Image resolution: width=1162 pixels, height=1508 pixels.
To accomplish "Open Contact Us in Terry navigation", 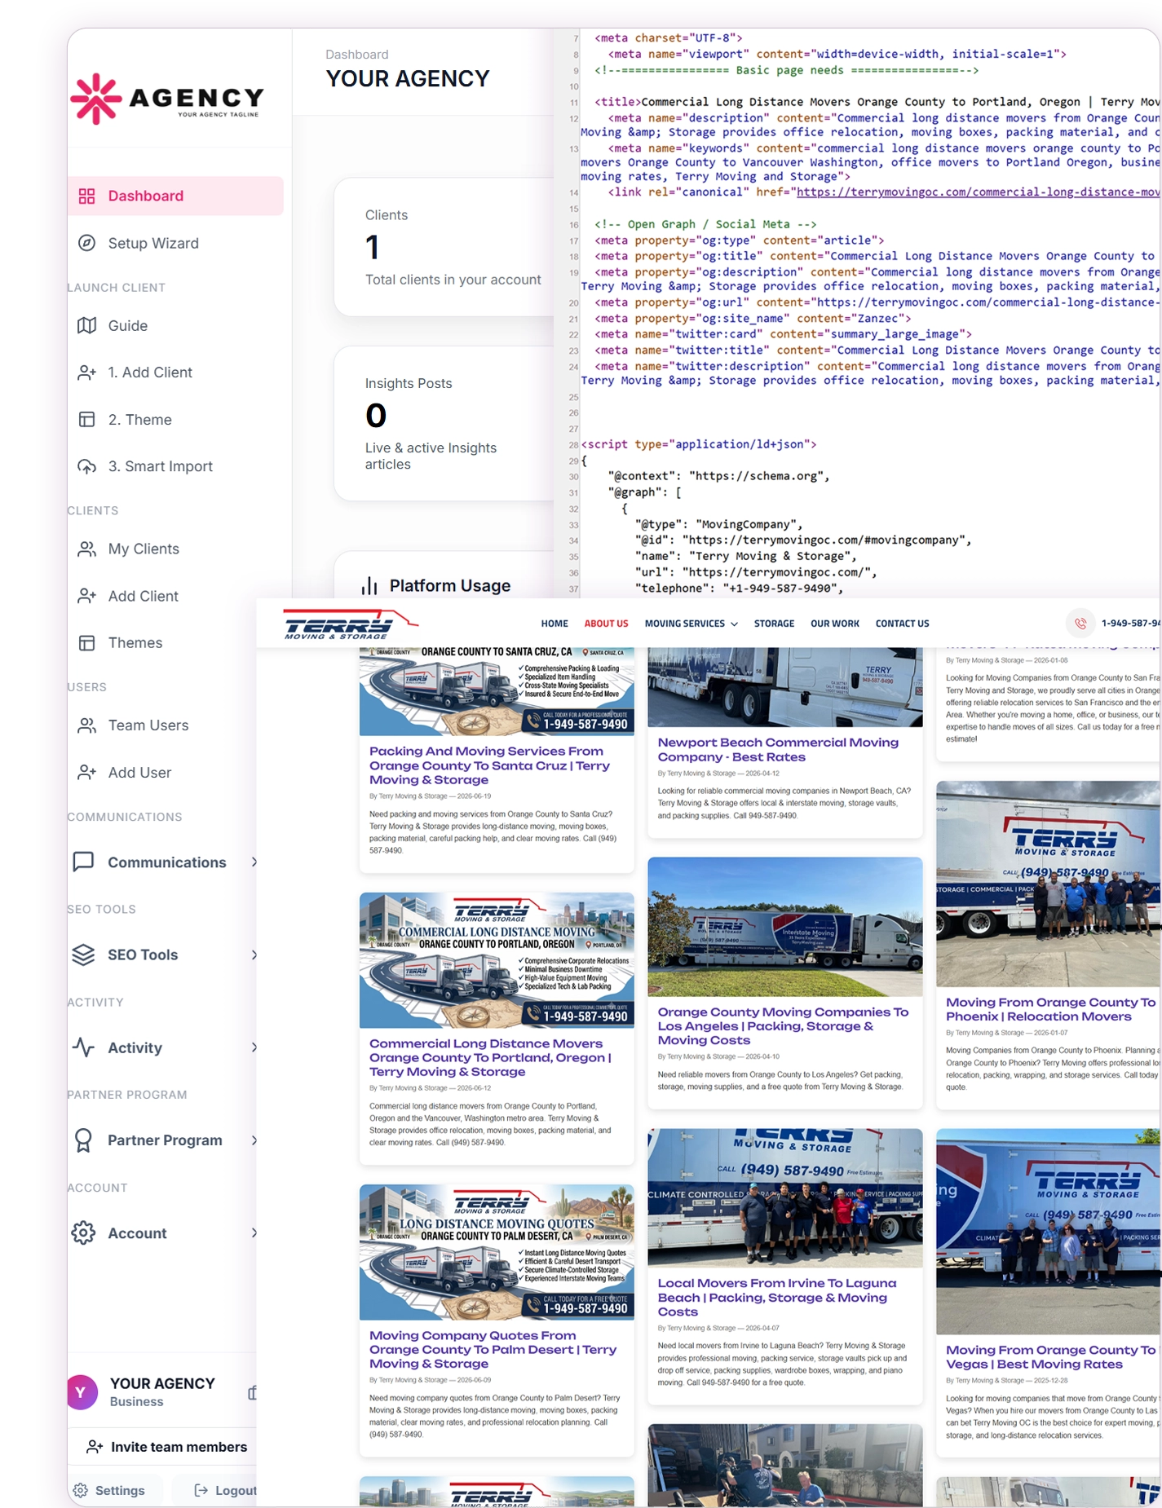I will coord(902,624).
